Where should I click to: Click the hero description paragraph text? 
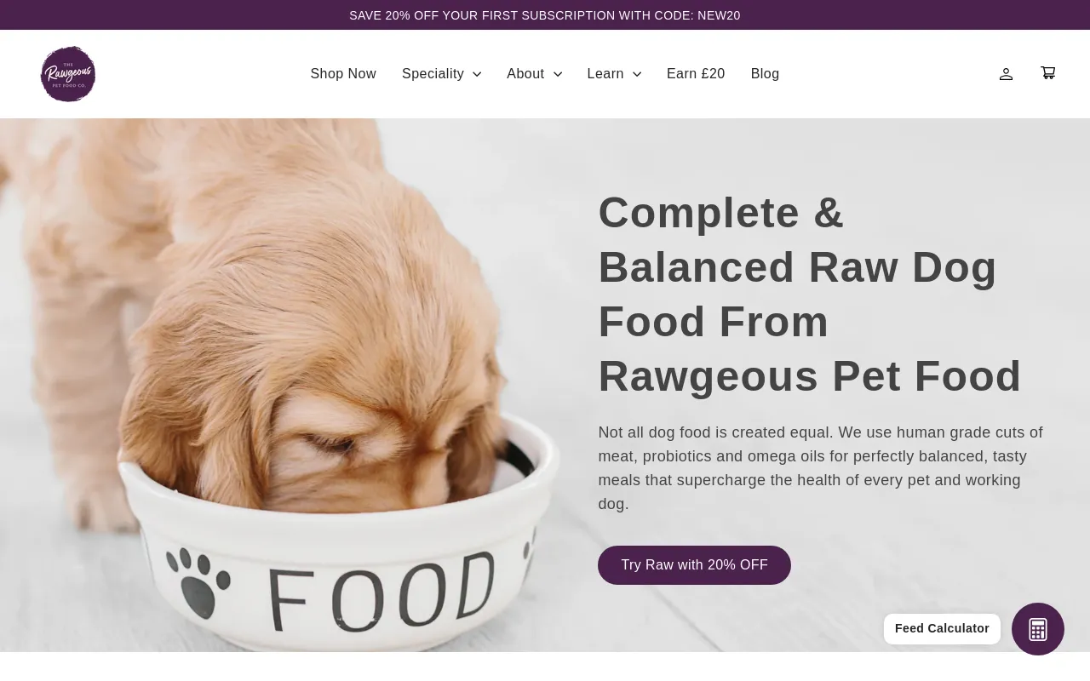(821, 468)
